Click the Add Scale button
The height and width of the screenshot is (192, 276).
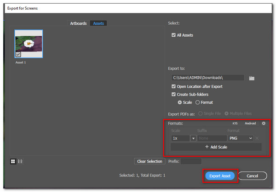tap(216, 147)
